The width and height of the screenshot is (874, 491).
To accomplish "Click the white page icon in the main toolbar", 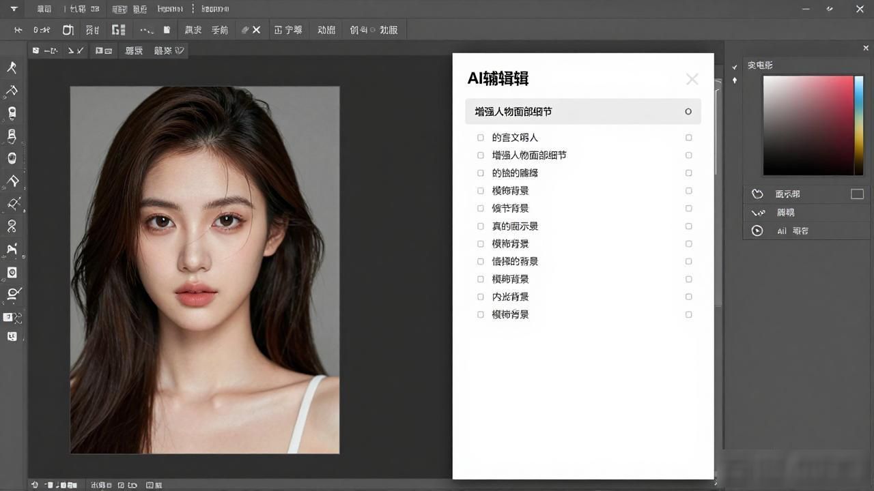I will click(167, 30).
